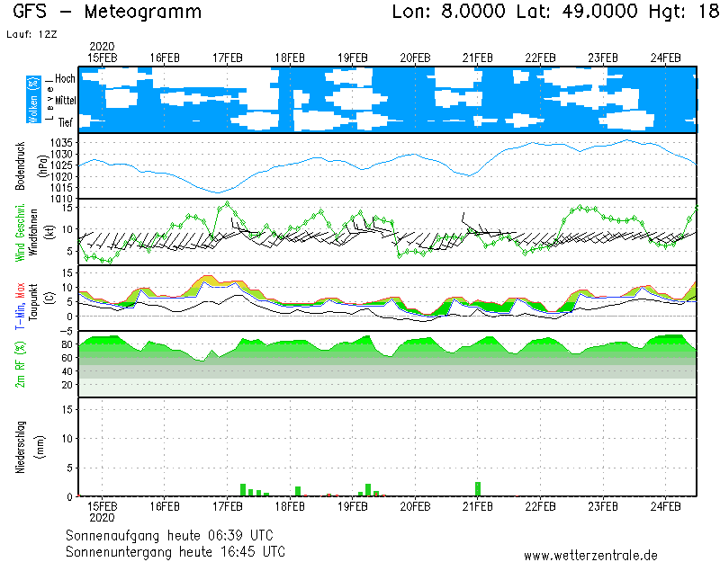
Task: Click 17FEB on the top date axis
Action: 228,58
